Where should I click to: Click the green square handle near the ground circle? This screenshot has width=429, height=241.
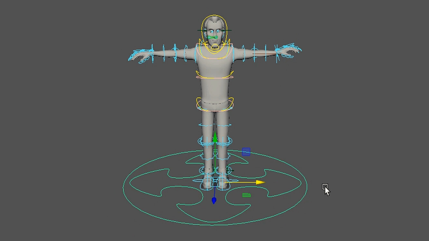(246, 194)
